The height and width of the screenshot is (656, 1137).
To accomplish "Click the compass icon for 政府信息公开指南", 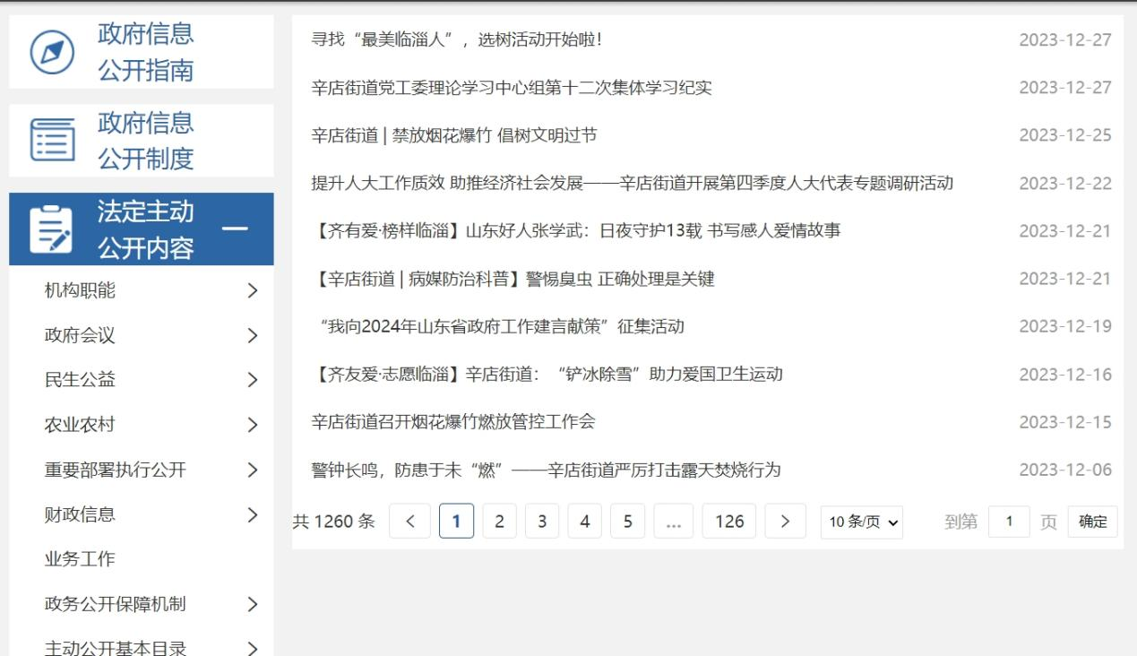I will pos(52,52).
